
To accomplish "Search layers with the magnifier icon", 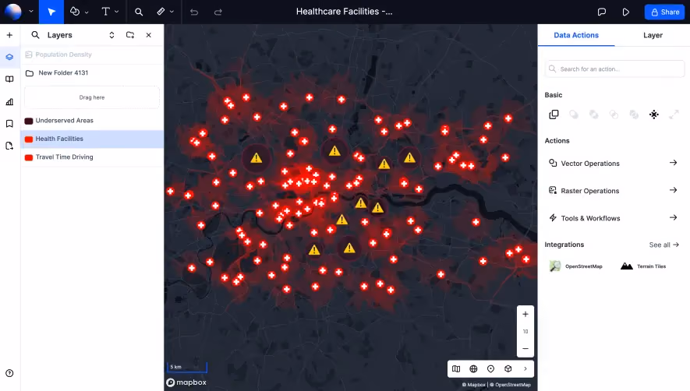I will coord(36,35).
